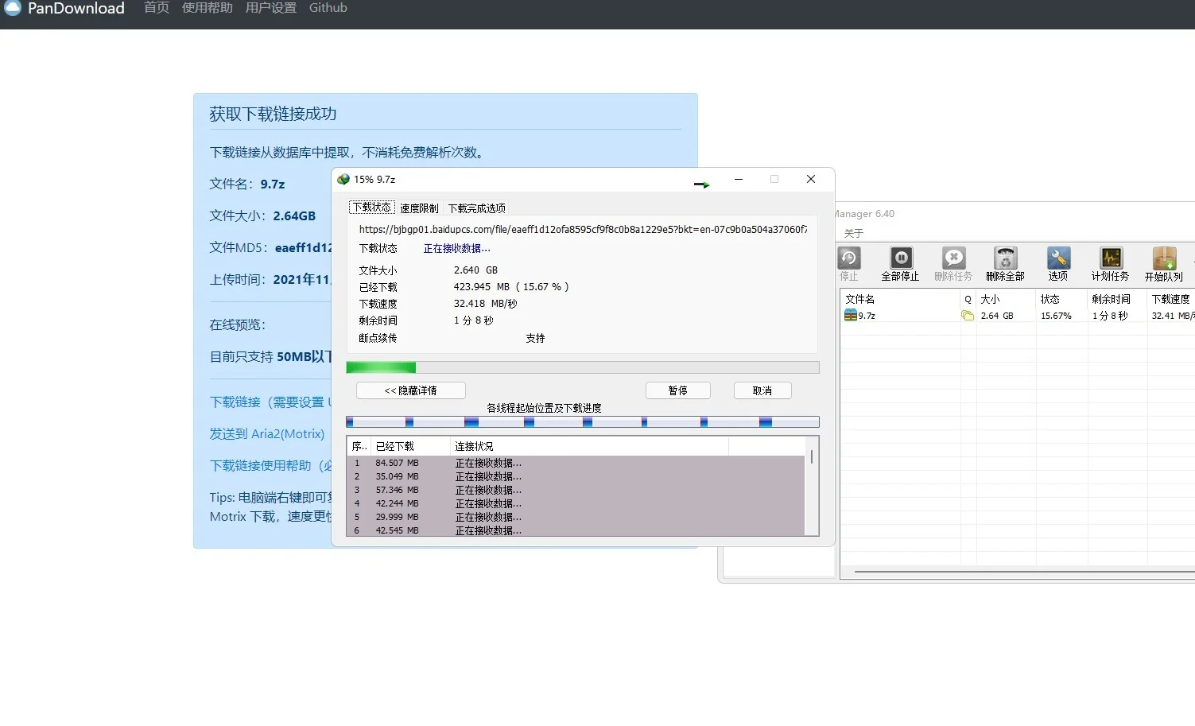Image resolution: width=1195 pixels, height=726 pixels.
Task: Click the 删除任务 toolbar icon in IDM
Action: coord(953,264)
